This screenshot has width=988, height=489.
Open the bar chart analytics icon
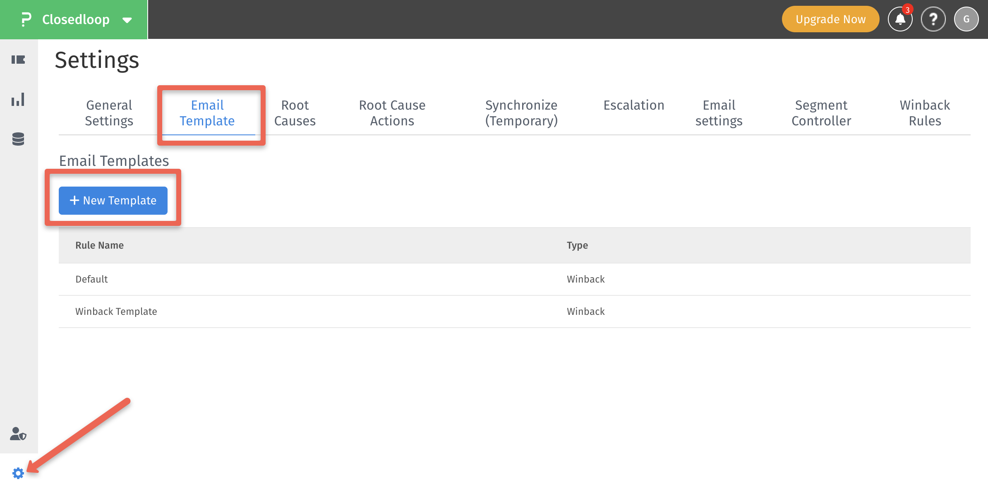pos(18,100)
